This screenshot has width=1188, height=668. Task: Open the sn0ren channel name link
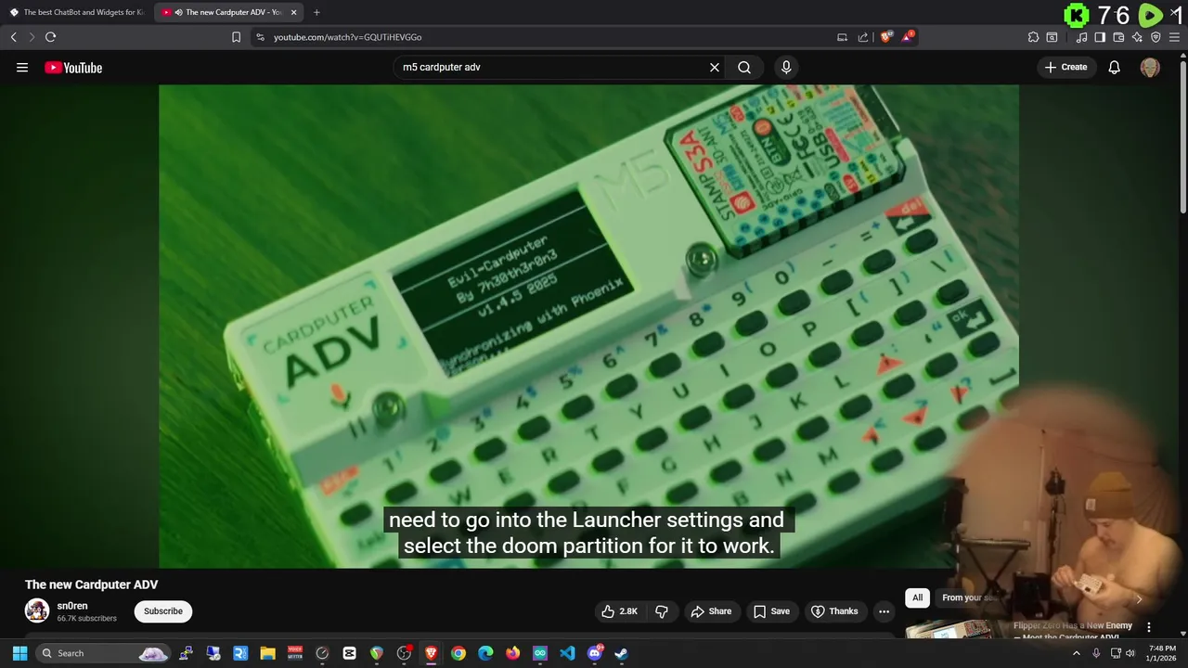pos(72,606)
